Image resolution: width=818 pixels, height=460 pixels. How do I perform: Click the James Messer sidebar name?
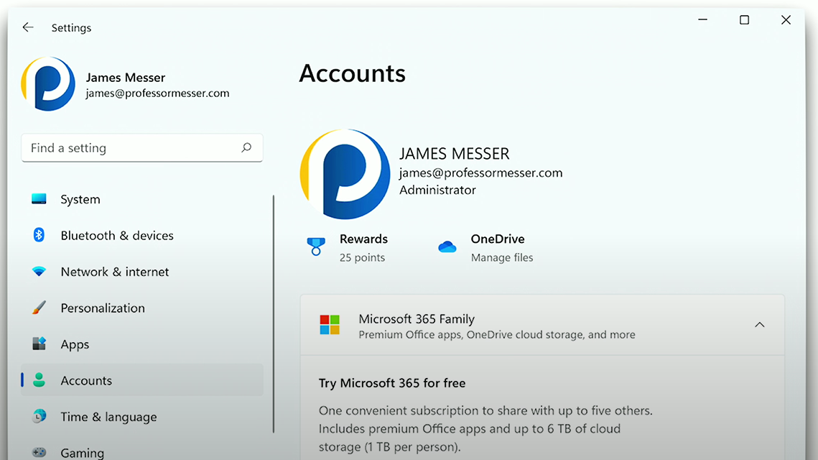(125, 78)
